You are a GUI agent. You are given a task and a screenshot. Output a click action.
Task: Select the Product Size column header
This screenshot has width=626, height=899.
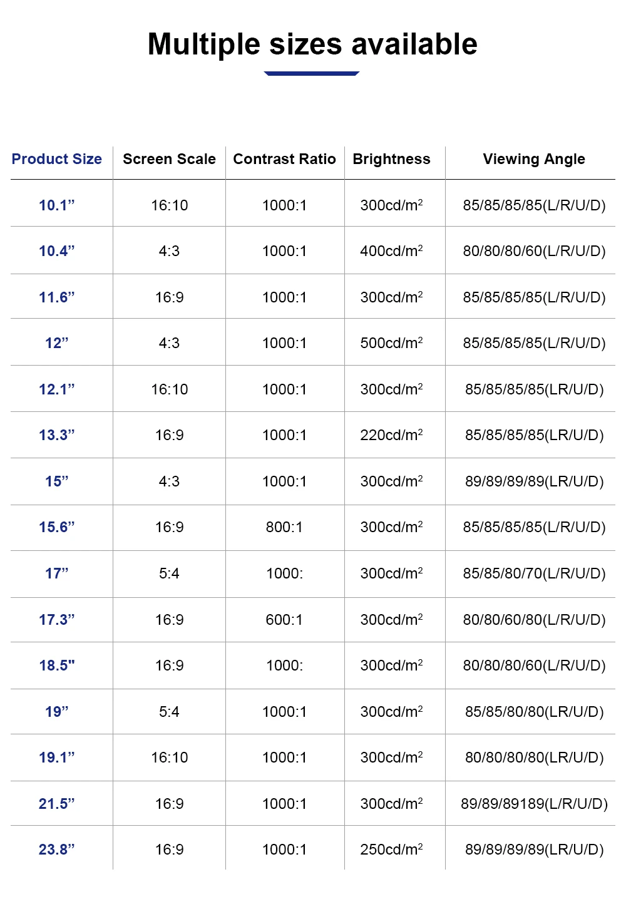pos(57,159)
